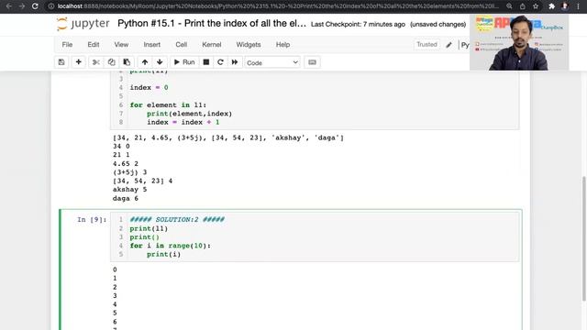Restart kernel and run all icon
Viewport: 587px width, 330px height.
tap(235, 62)
